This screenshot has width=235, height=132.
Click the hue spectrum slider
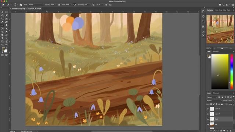[x=232, y=71]
